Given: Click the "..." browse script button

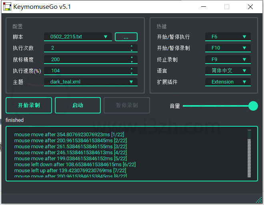Looking at the screenshot, I should 126,37.
